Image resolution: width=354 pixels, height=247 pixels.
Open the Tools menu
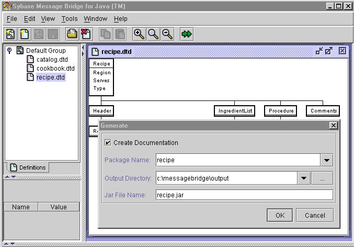tap(69, 19)
